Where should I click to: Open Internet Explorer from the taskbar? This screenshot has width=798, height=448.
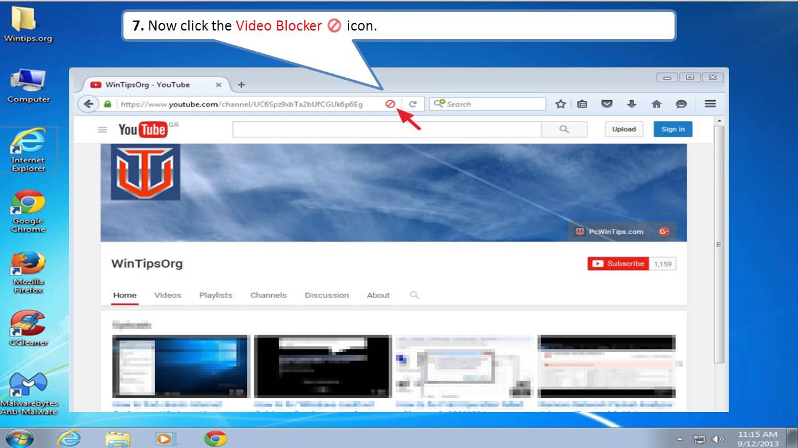69,438
